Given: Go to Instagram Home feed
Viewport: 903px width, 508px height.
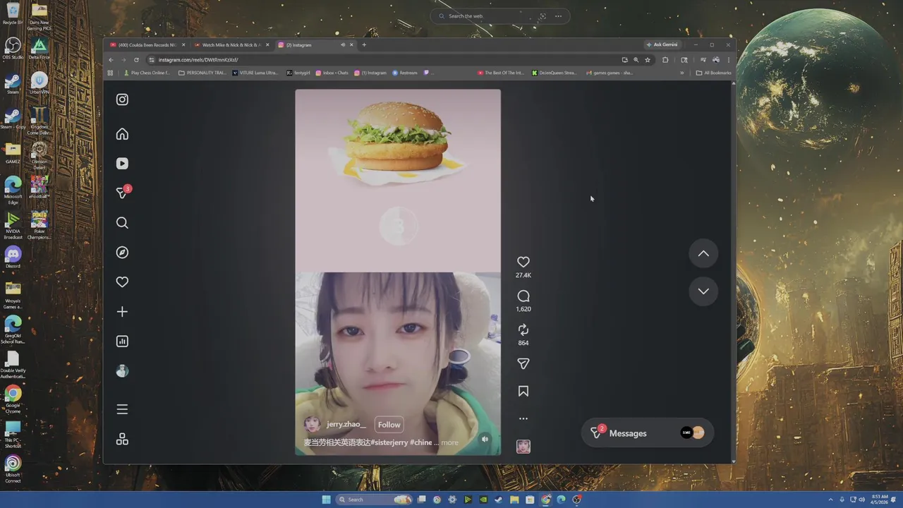Looking at the screenshot, I should coord(122,134).
